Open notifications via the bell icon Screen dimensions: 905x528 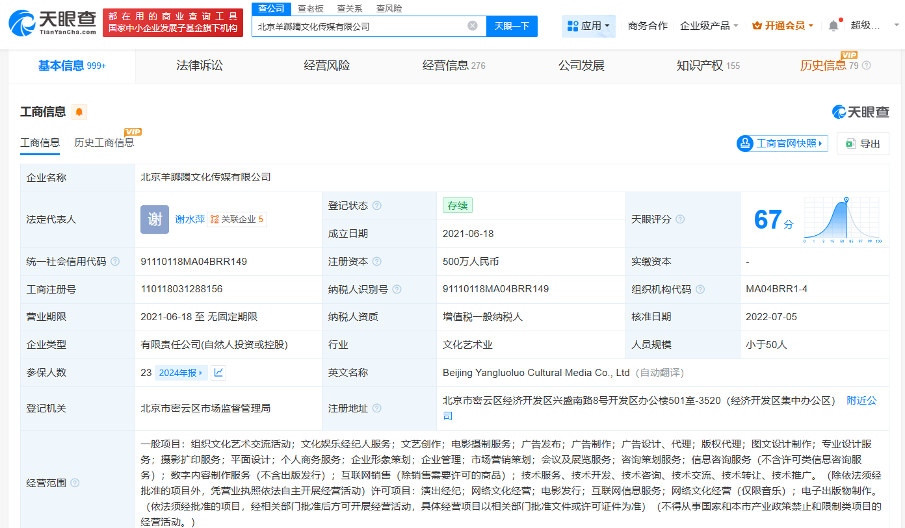833,23
